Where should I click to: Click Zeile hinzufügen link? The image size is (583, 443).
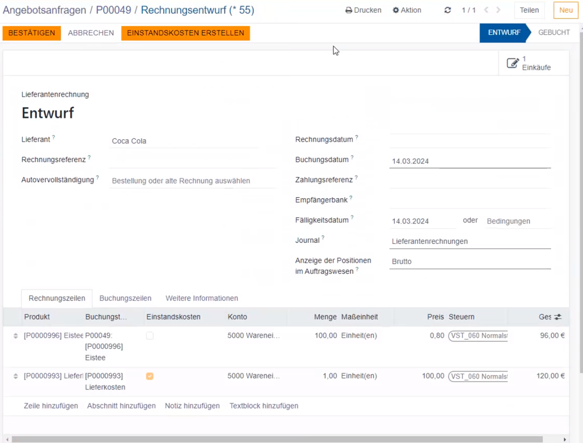[x=51, y=406]
